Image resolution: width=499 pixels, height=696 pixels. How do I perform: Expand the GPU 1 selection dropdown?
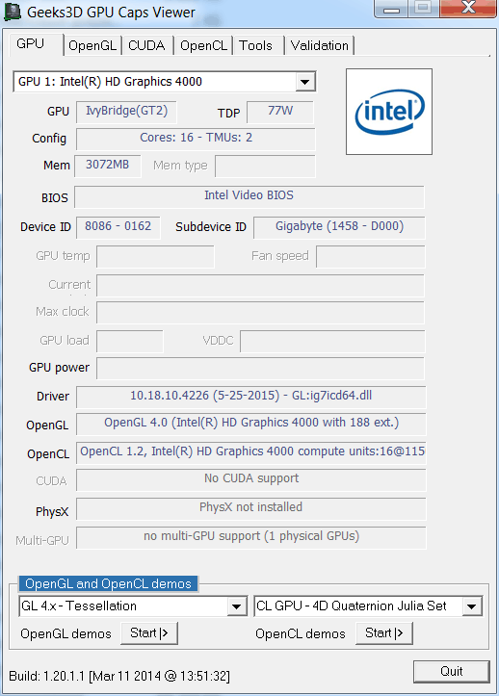point(304,82)
